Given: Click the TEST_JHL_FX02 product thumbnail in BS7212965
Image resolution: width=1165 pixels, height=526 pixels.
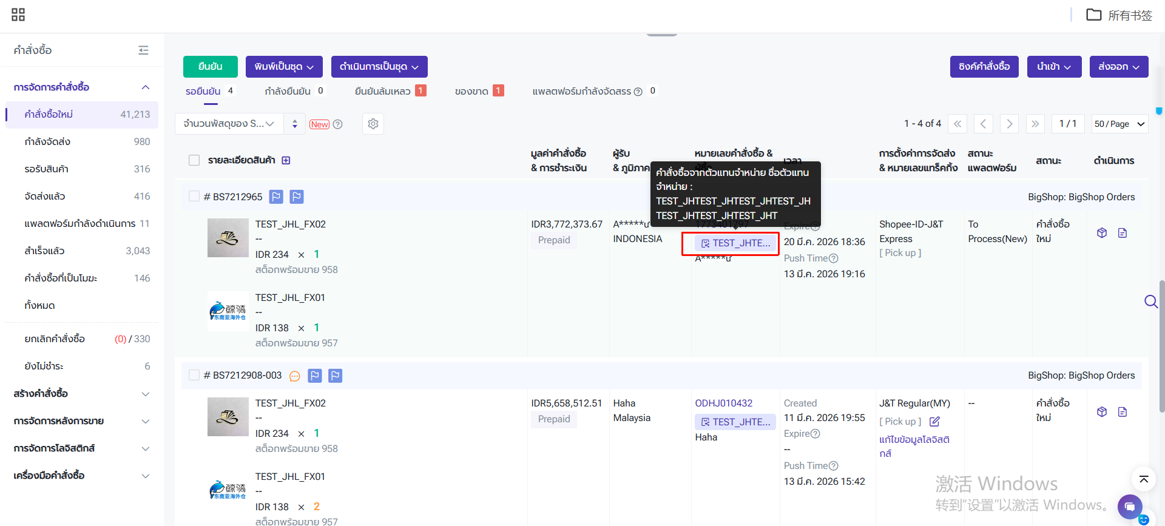Looking at the screenshot, I should click(x=228, y=238).
